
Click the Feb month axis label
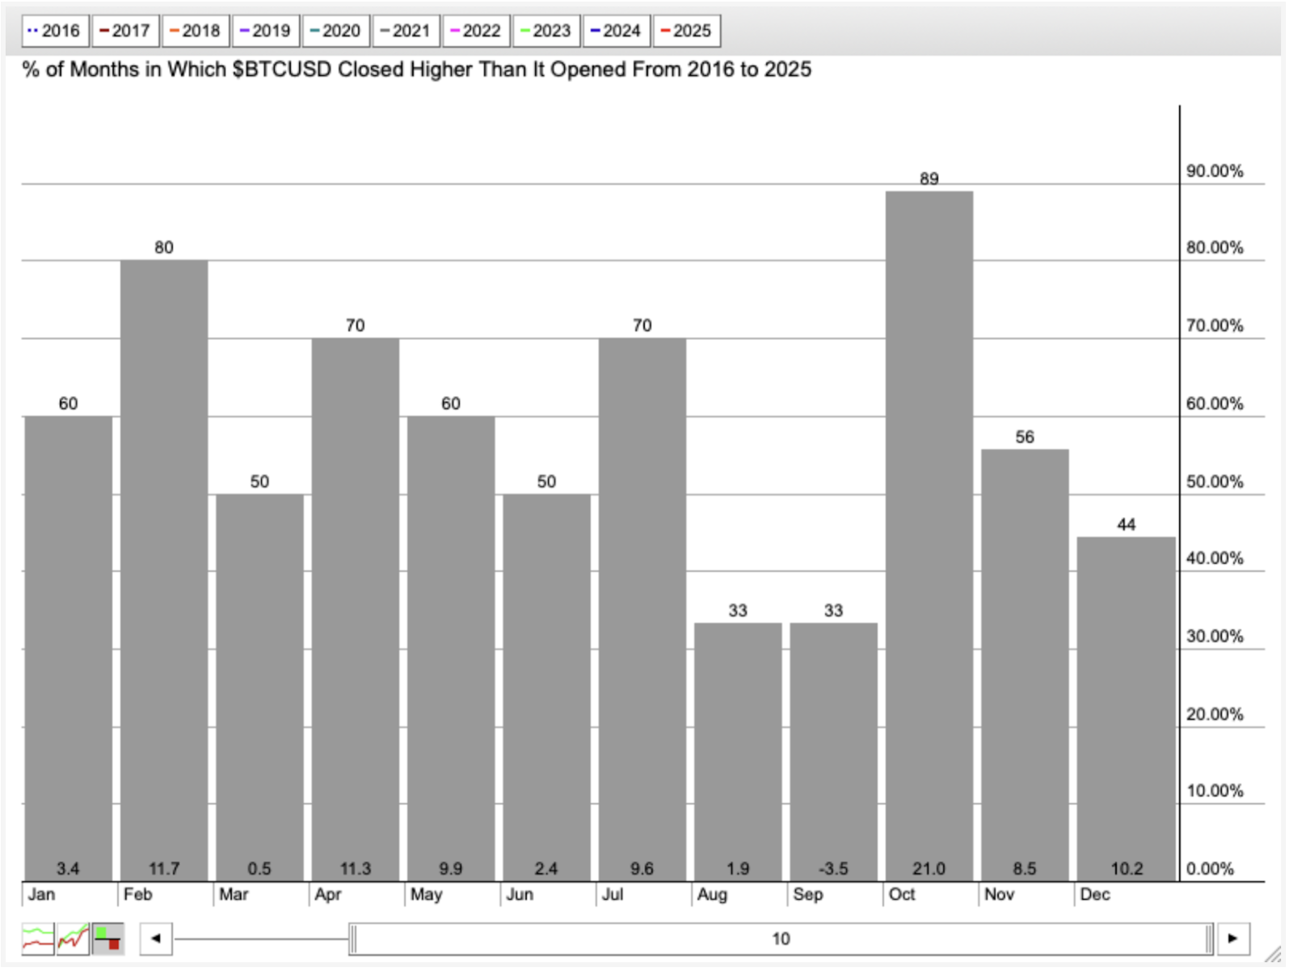[137, 894]
